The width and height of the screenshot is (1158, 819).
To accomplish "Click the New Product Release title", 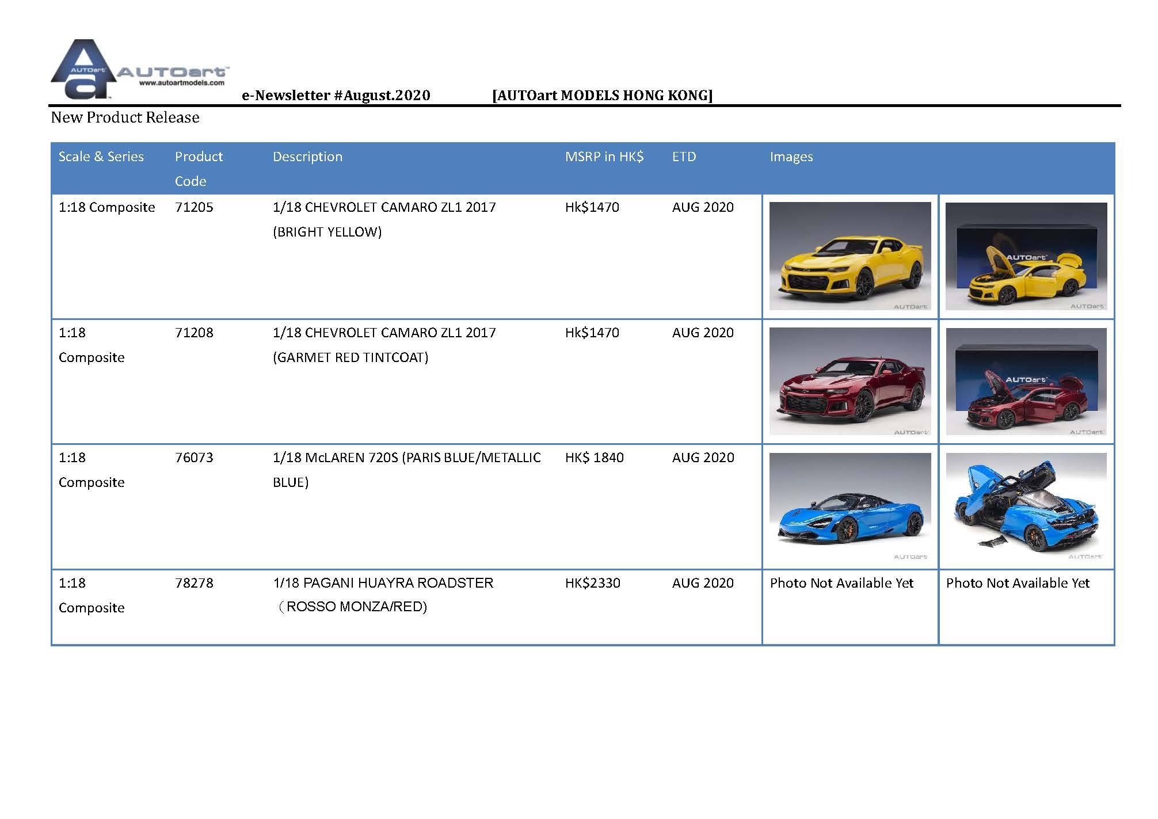I will [x=125, y=117].
